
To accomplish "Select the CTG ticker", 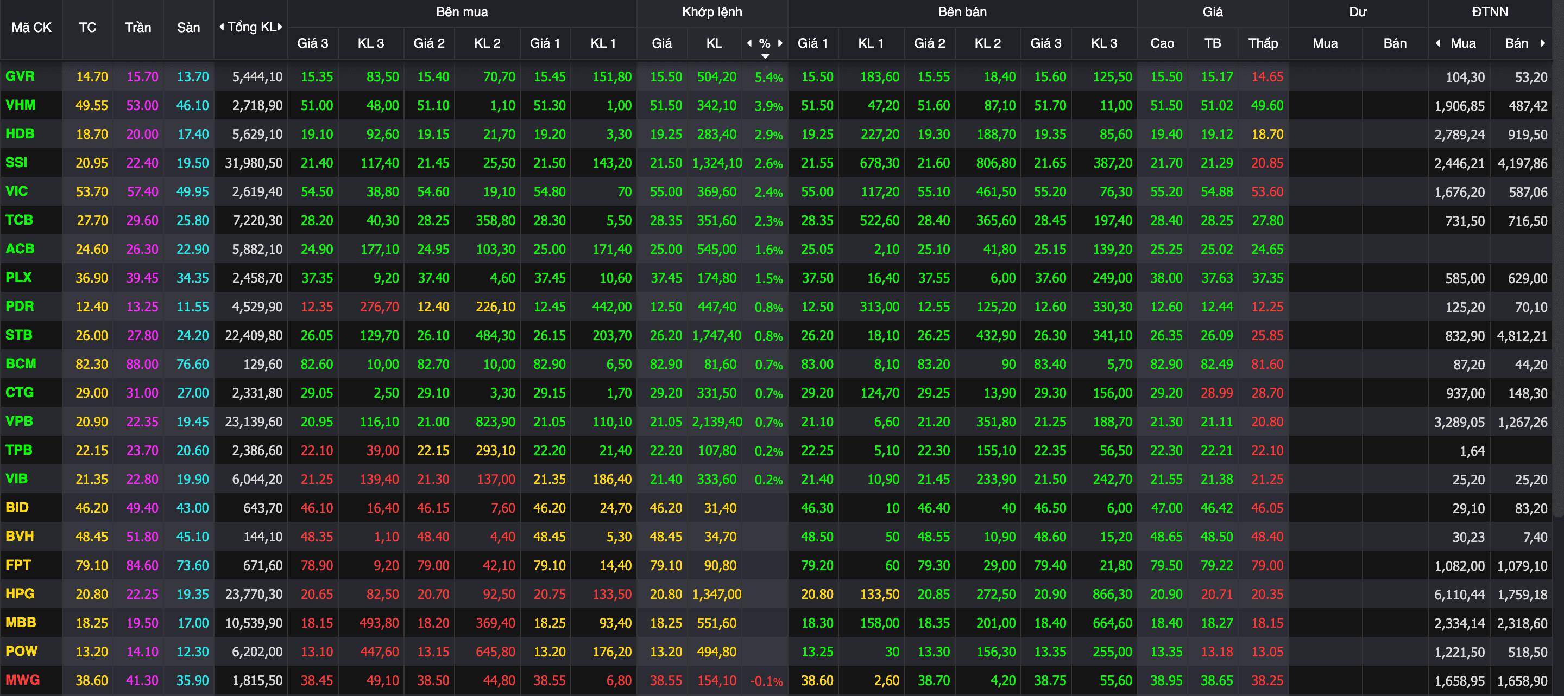I will pos(20,392).
